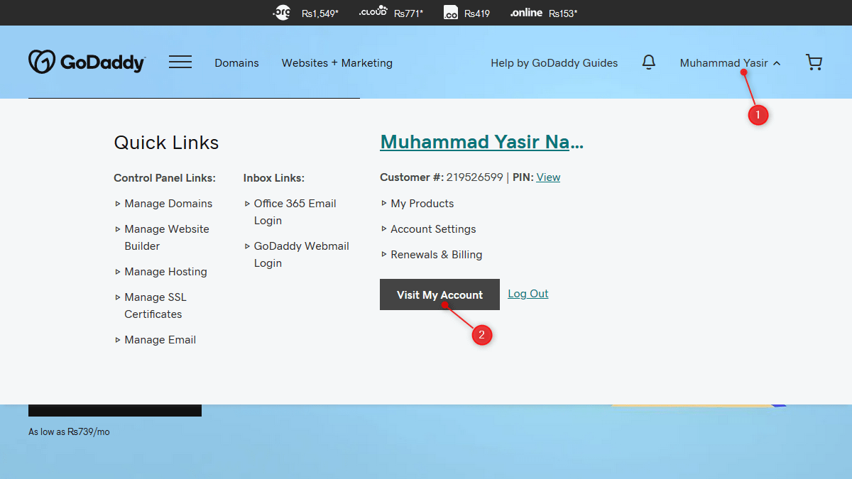
Task: Open Manage SSL Certificates link
Action: tap(155, 306)
